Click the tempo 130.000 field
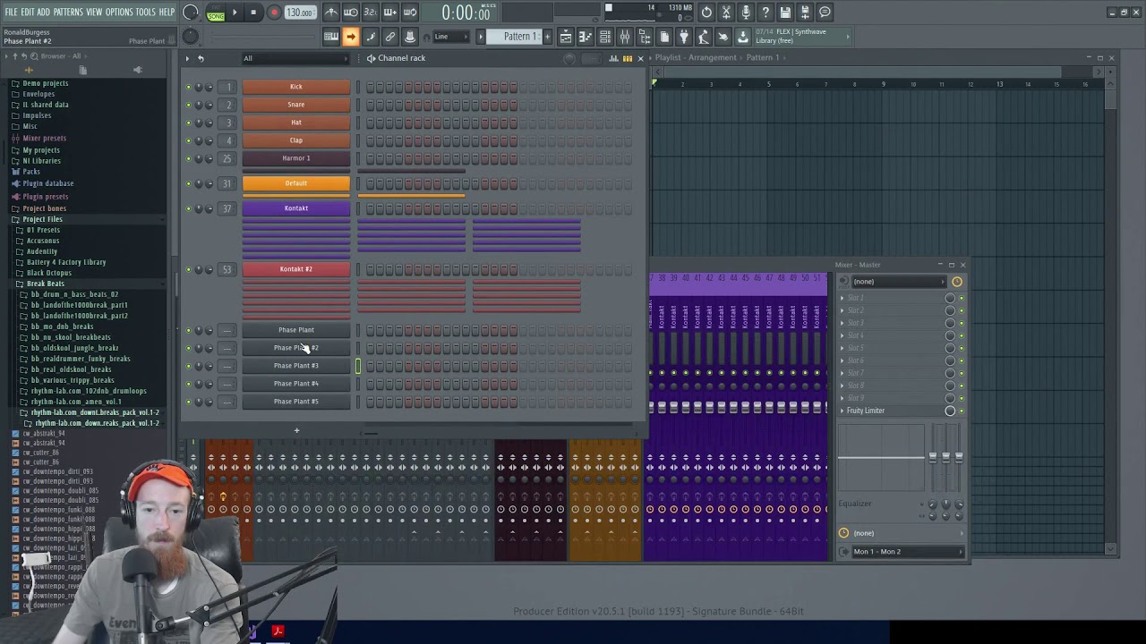Viewport: 1146px width, 644px height. pyautogui.click(x=300, y=13)
